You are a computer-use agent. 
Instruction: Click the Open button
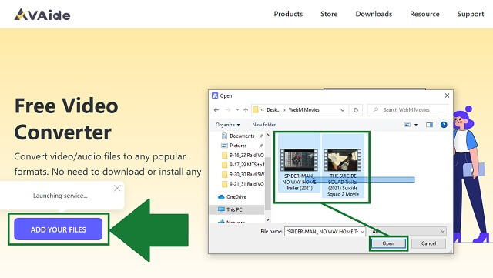(388, 243)
